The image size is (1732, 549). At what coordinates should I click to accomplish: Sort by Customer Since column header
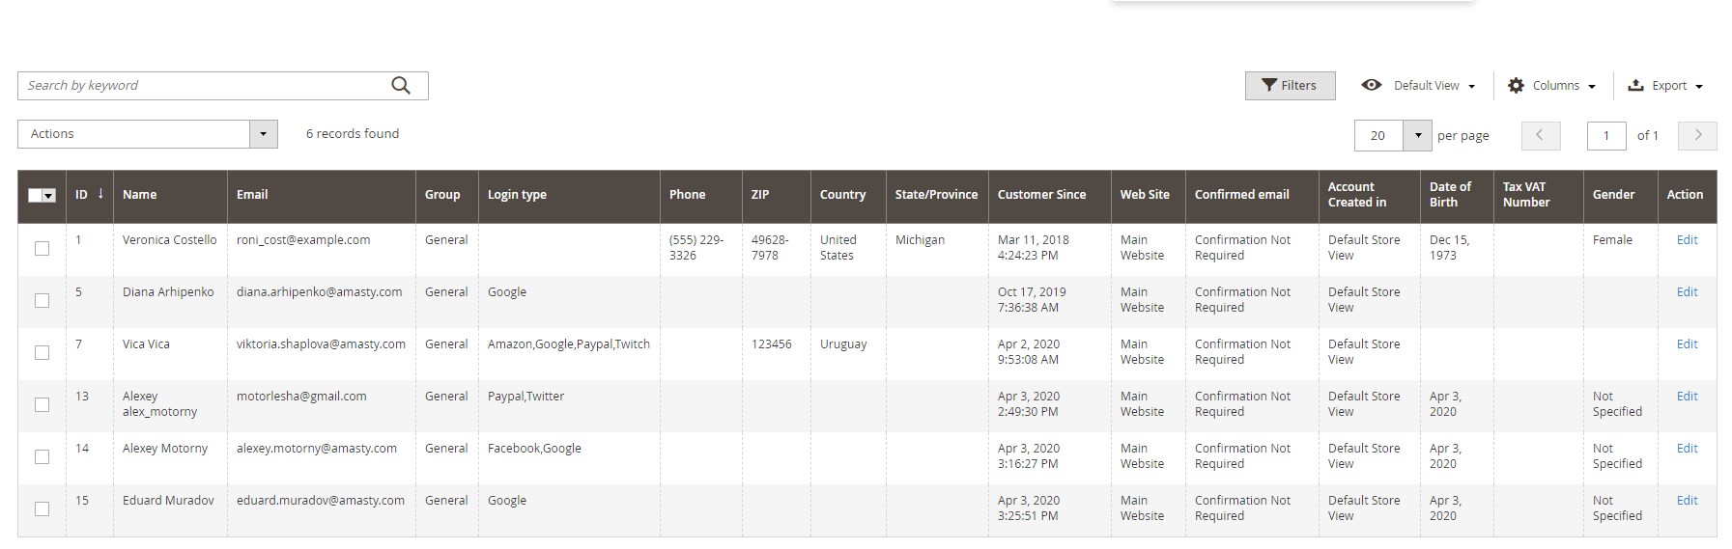point(1041,194)
